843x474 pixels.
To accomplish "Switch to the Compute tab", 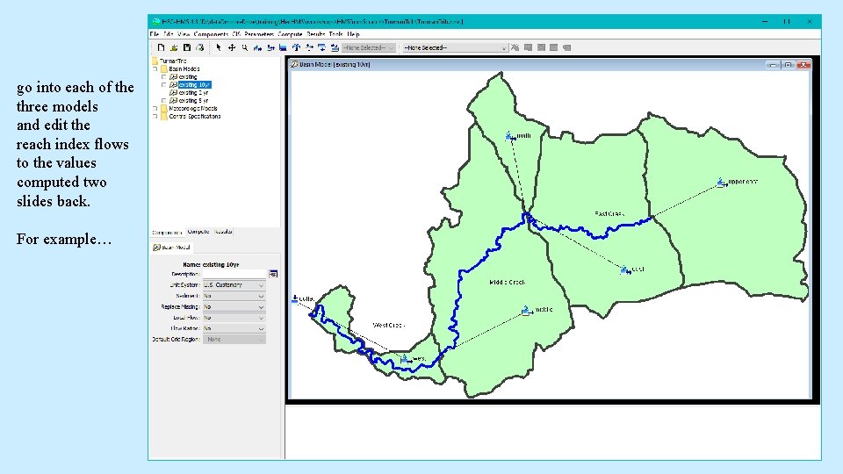I will click(x=198, y=232).
